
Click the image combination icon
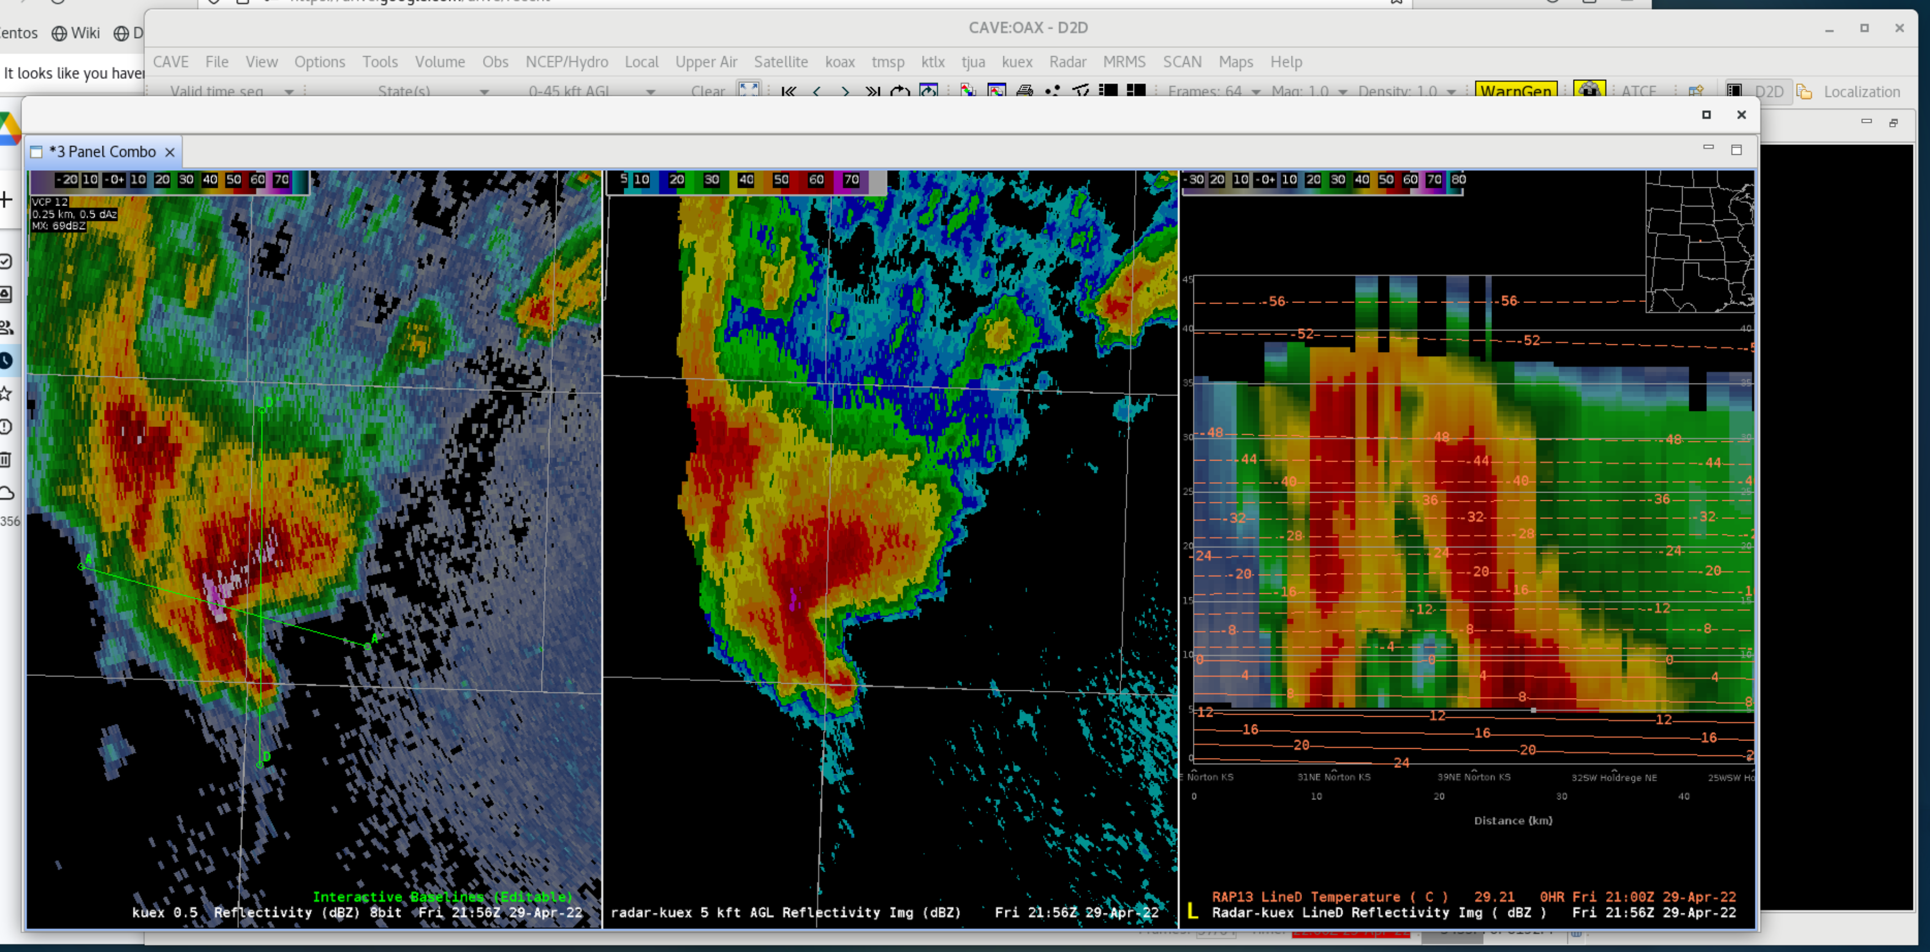tap(968, 91)
